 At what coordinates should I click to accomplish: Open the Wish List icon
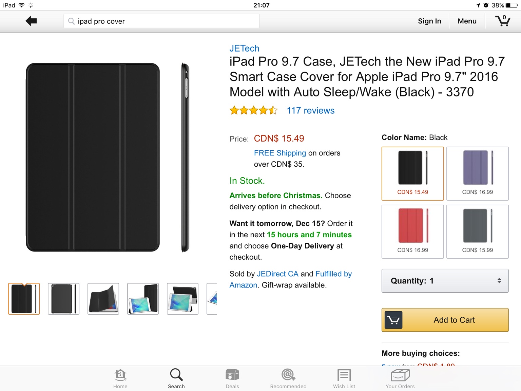tap(344, 375)
